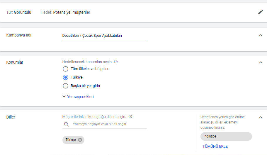Click the Konumlar section heading

point(15,62)
